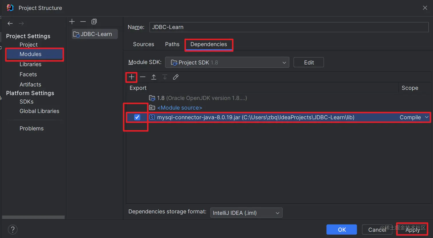Open Libraries settings
Screen dimensions: 433x238
tap(30, 64)
